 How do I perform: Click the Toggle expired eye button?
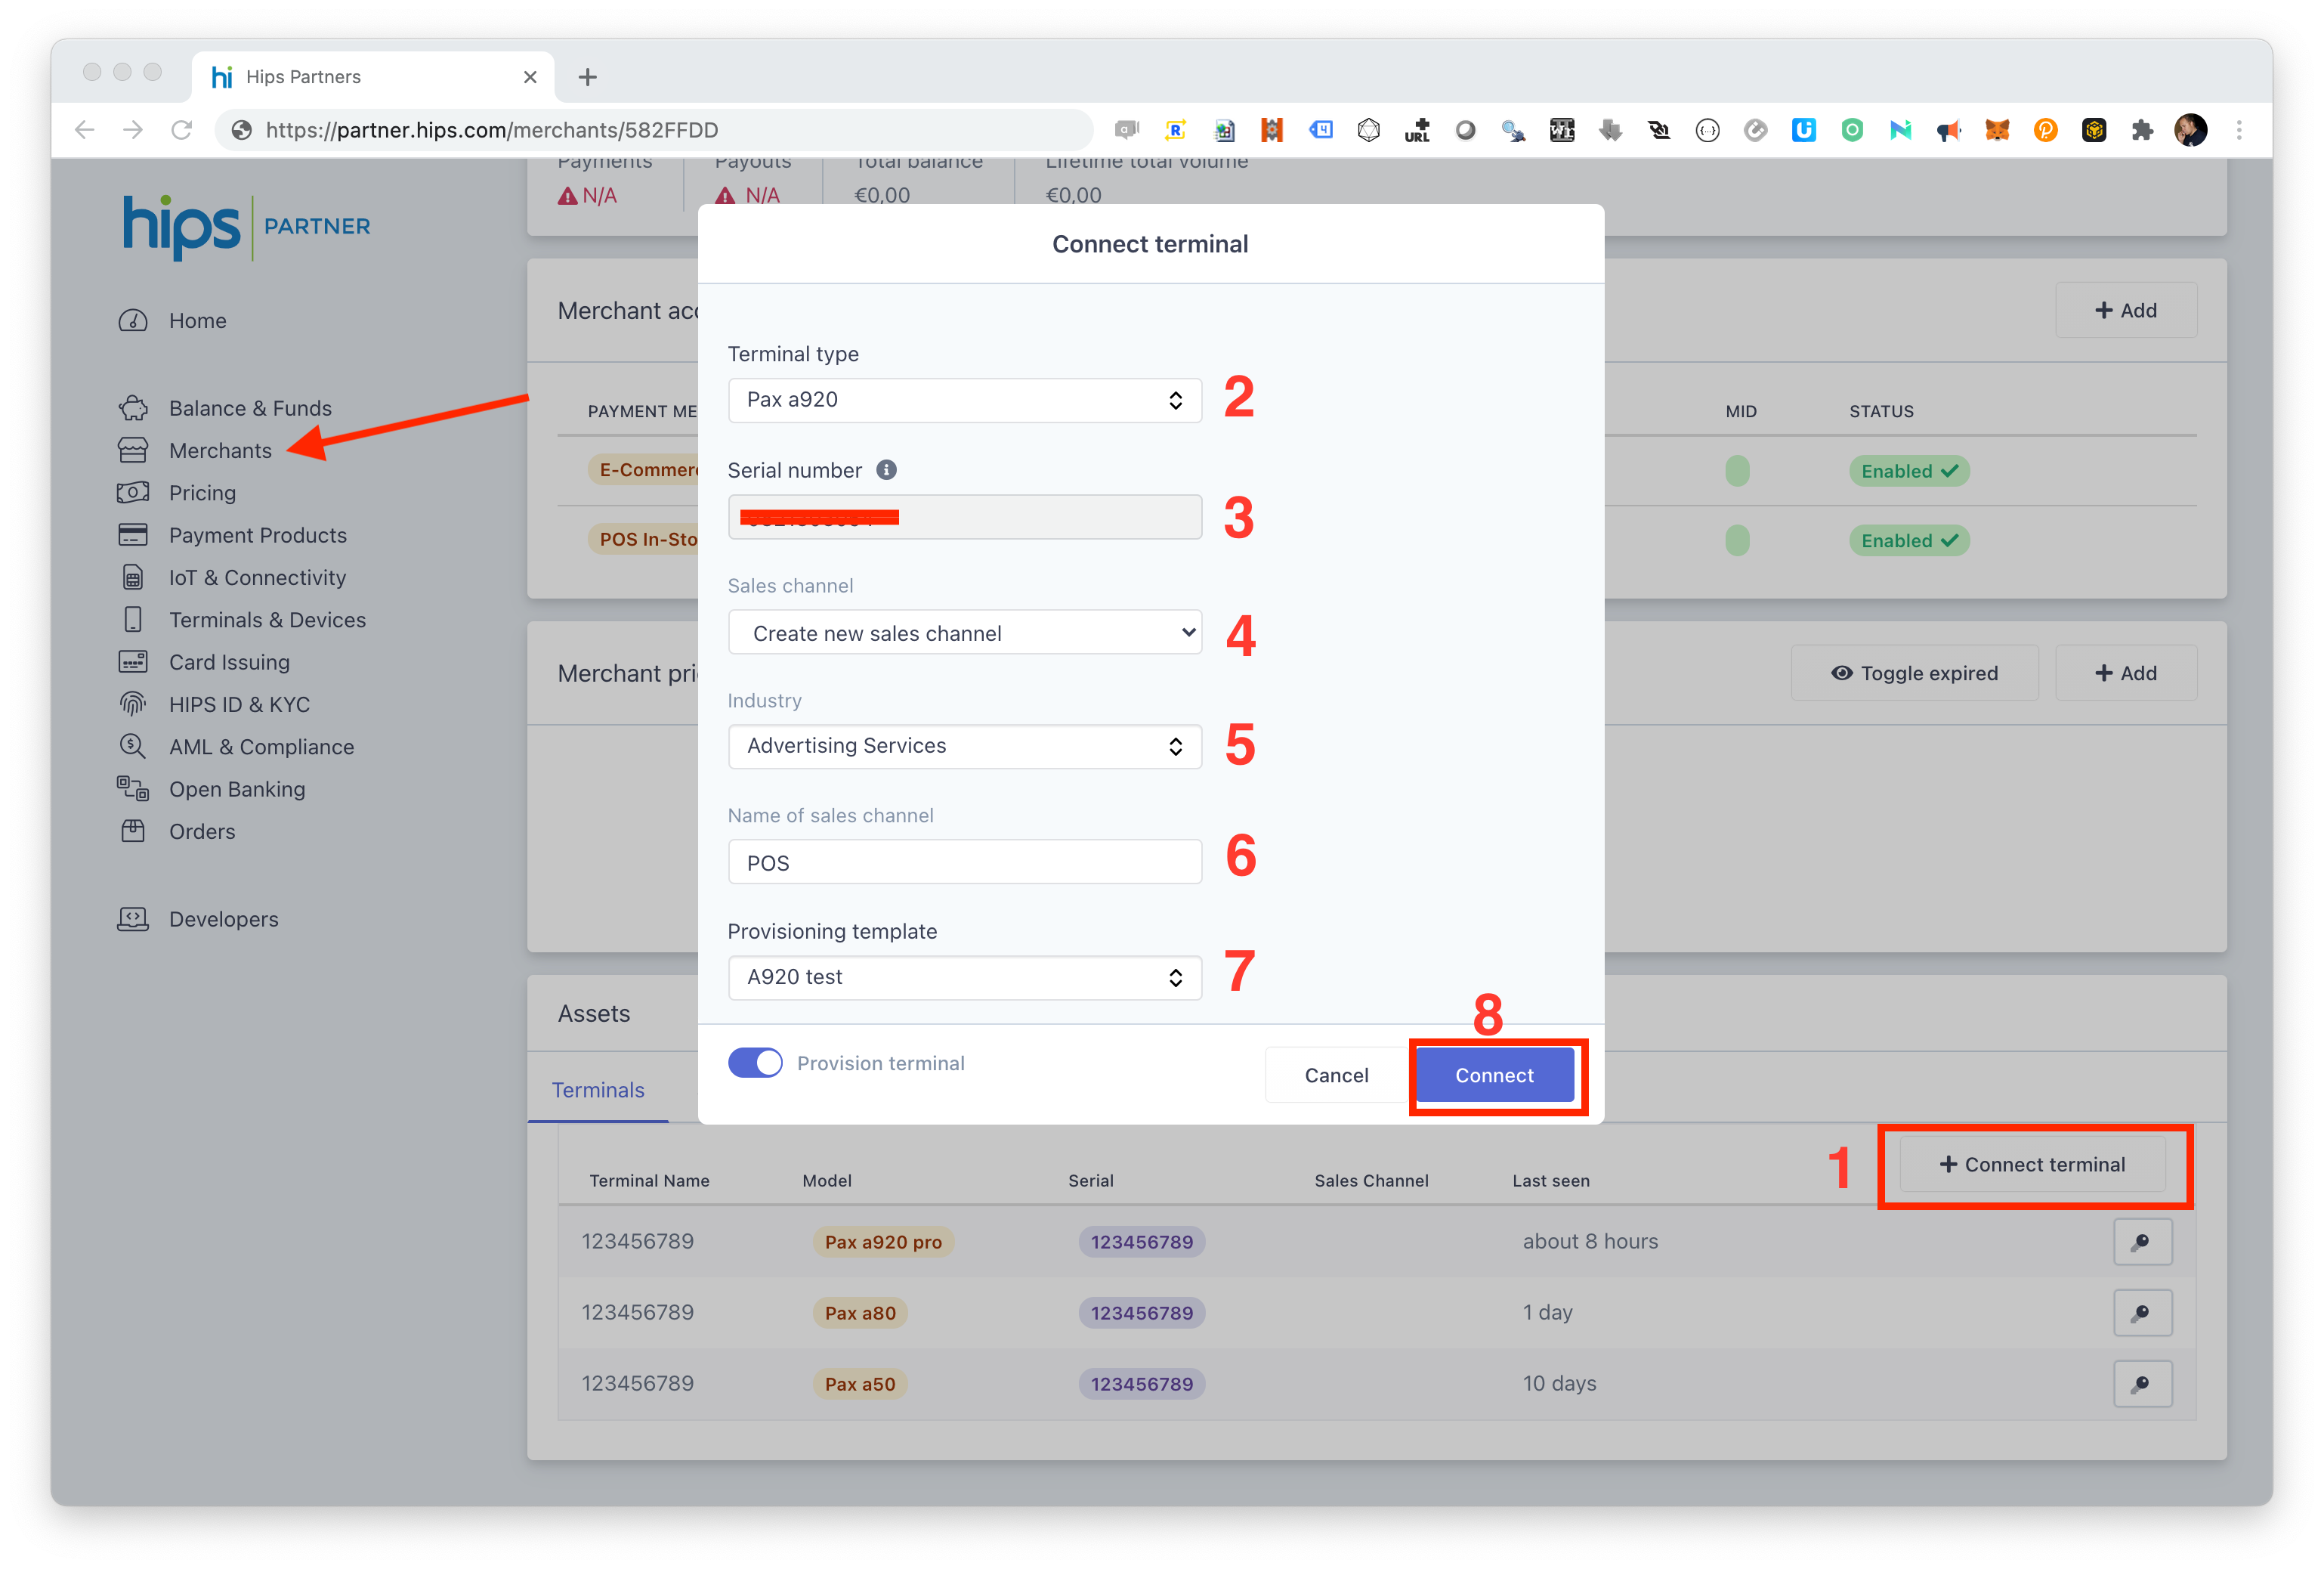click(x=1914, y=673)
